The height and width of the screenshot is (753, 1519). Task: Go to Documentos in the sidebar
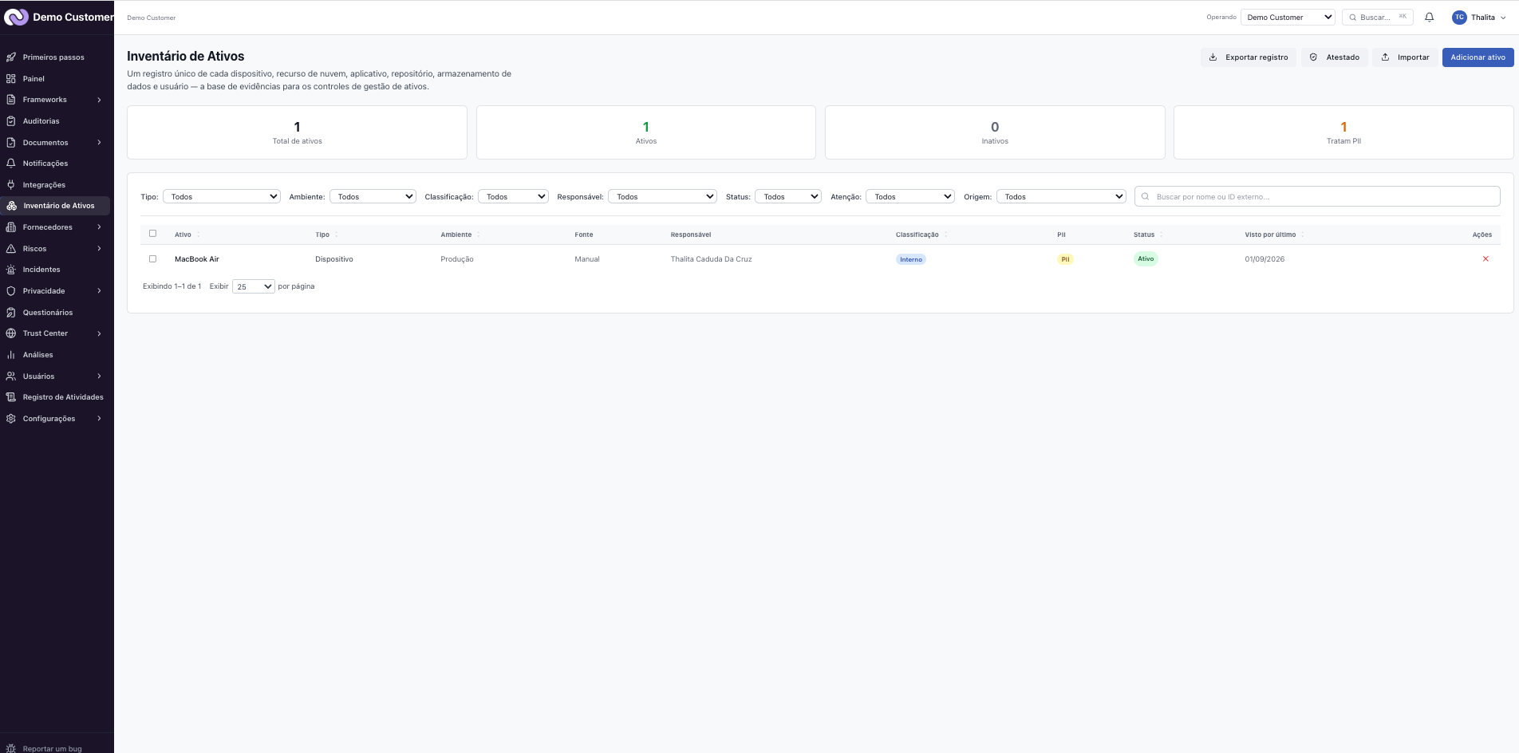[56, 142]
